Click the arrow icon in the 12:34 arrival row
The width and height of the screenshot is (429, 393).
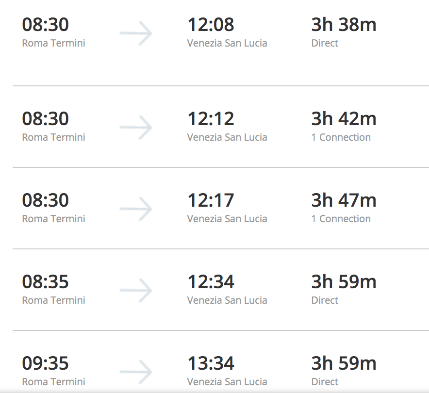pyautogui.click(x=136, y=291)
